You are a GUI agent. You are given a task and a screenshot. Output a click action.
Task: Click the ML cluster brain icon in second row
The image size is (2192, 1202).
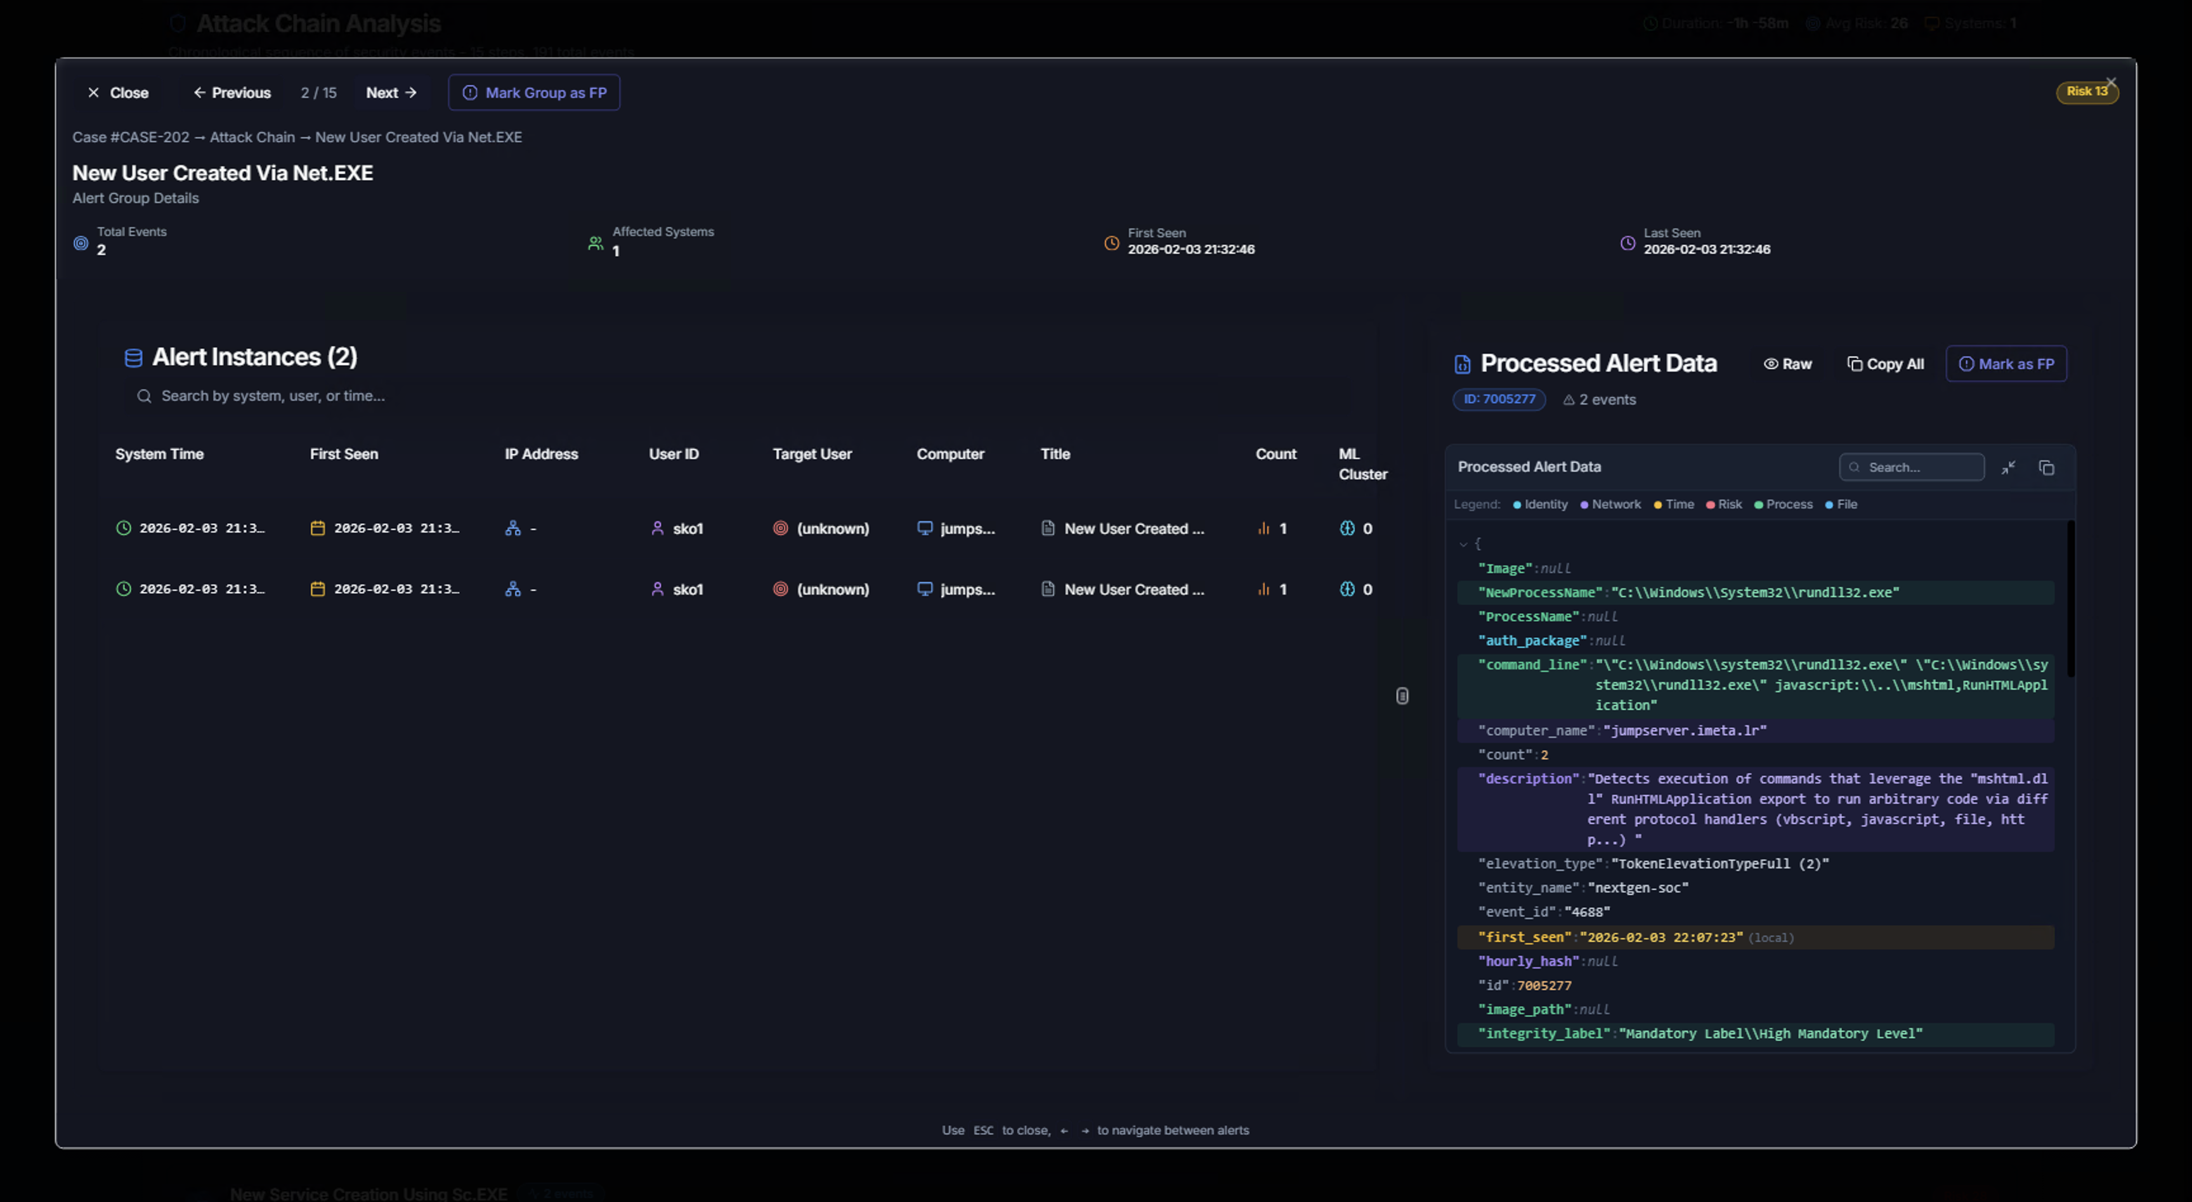click(1346, 589)
